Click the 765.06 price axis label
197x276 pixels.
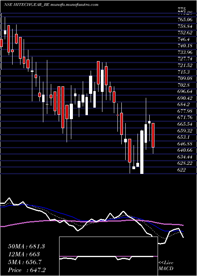(x=185, y=20)
